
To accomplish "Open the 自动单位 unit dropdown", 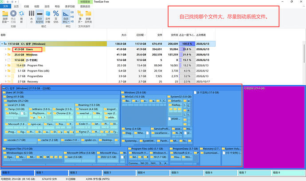I will point(66,17).
